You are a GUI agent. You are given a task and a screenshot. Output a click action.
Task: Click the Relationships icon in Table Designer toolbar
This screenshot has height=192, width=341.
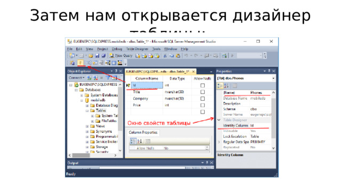[x=89, y=63]
